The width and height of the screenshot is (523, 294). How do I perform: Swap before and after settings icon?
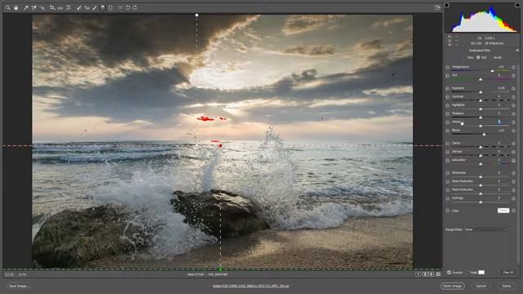pyautogui.click(x=425, y=274)
